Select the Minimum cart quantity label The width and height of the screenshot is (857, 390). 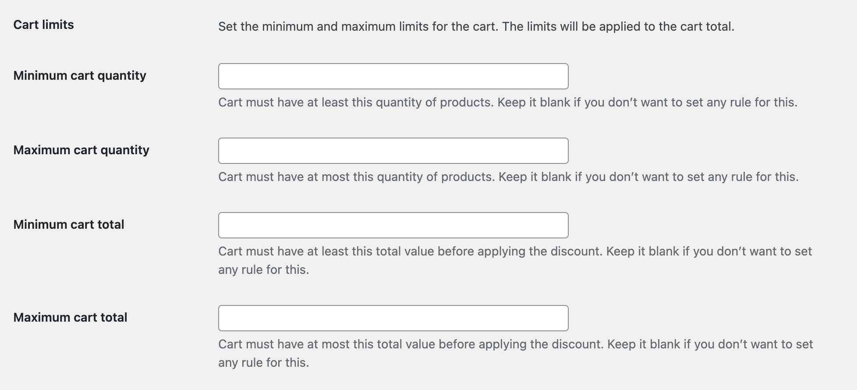pyautogui.click(x=80, y=75)
